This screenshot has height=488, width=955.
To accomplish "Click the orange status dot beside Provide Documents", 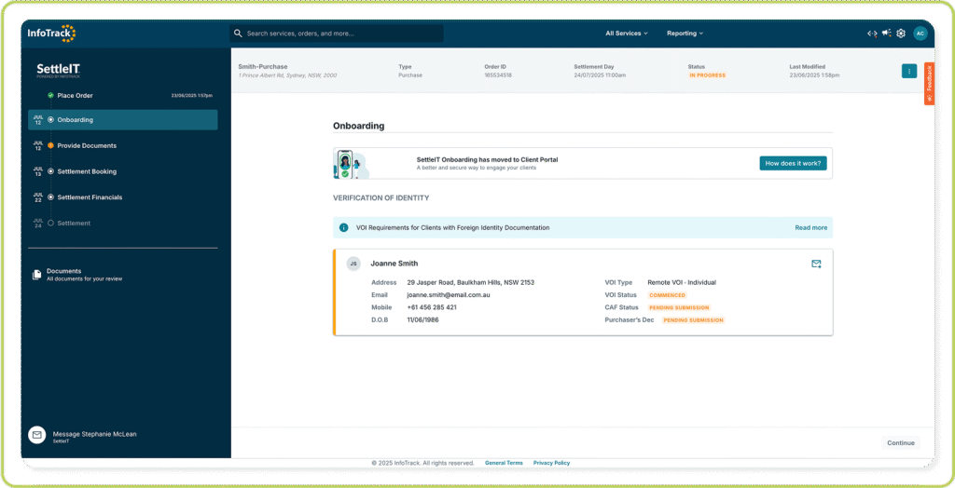I will pyautogui.click(x=50, y=146).
